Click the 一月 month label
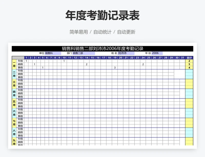This screenshot has width=205, height=157. click(x=14, y=64)
